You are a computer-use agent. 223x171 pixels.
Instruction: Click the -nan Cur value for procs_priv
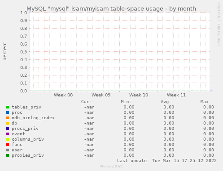89,129
